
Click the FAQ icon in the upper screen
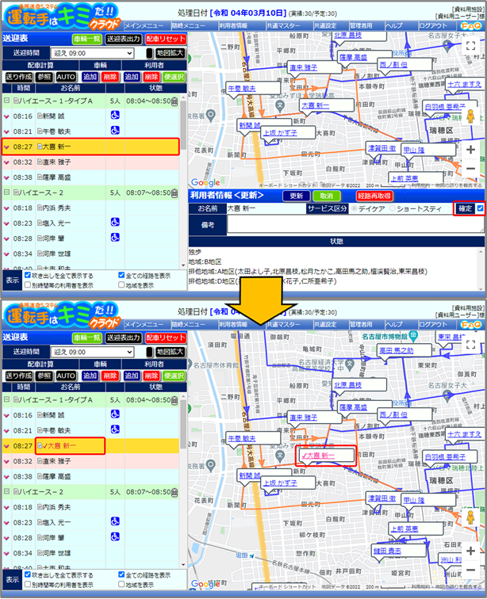(471, 26)
